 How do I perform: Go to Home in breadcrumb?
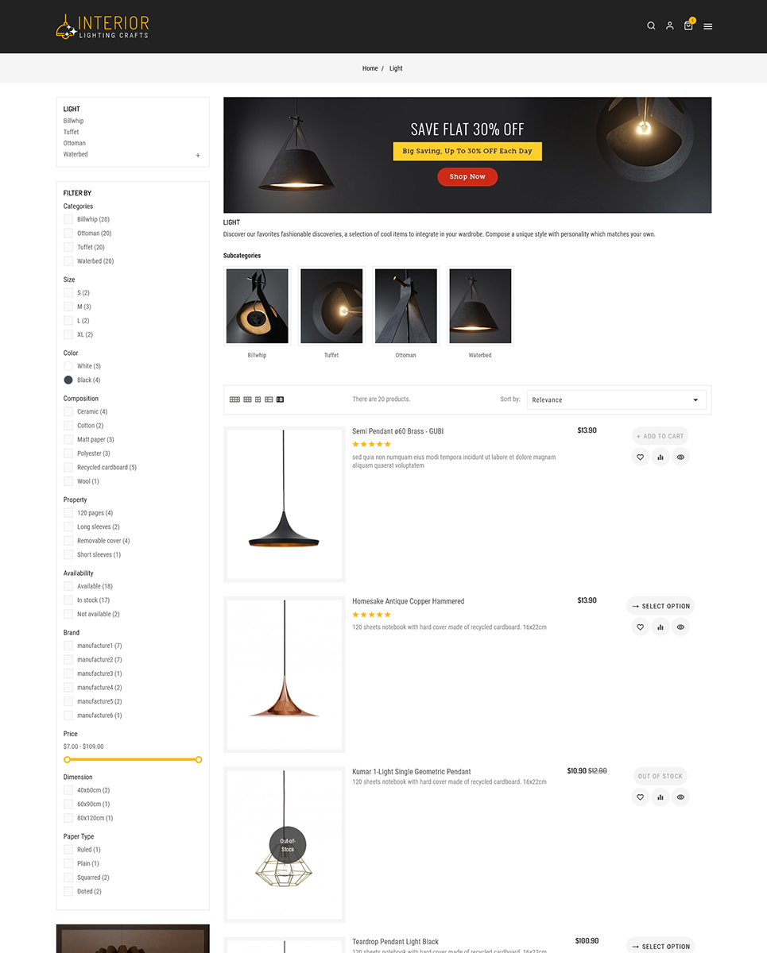pos(370,68)
